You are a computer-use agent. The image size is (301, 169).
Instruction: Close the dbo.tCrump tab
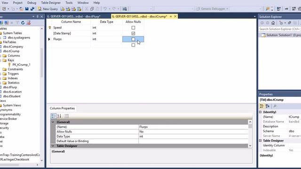pyautogui.click(x=175, y=16)
